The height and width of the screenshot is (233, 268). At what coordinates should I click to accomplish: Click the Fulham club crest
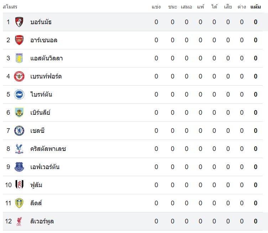click(19, 185)
